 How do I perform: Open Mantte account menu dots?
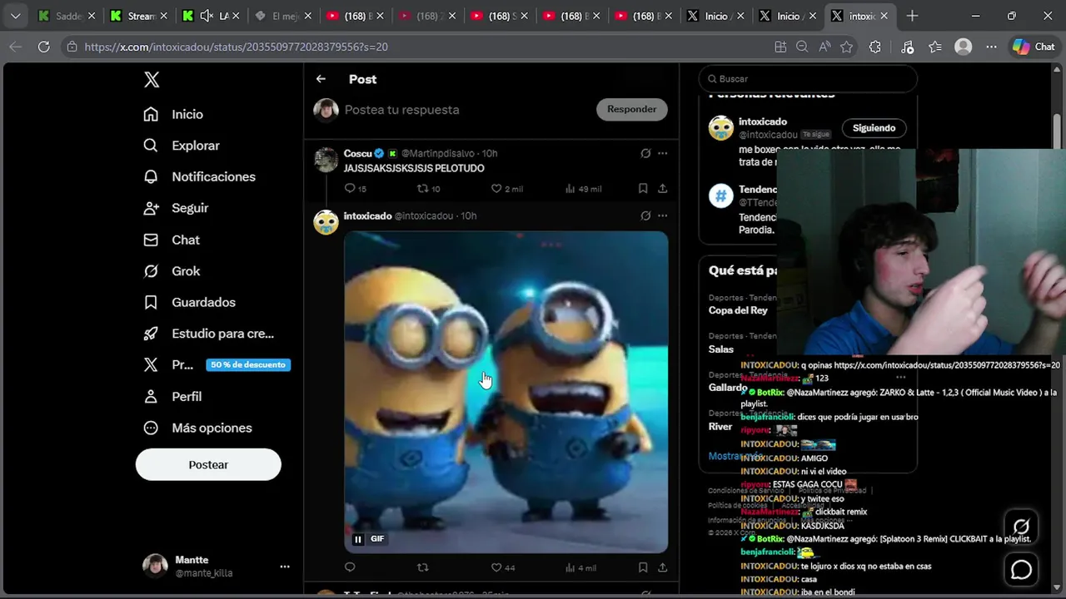point(285,567)
